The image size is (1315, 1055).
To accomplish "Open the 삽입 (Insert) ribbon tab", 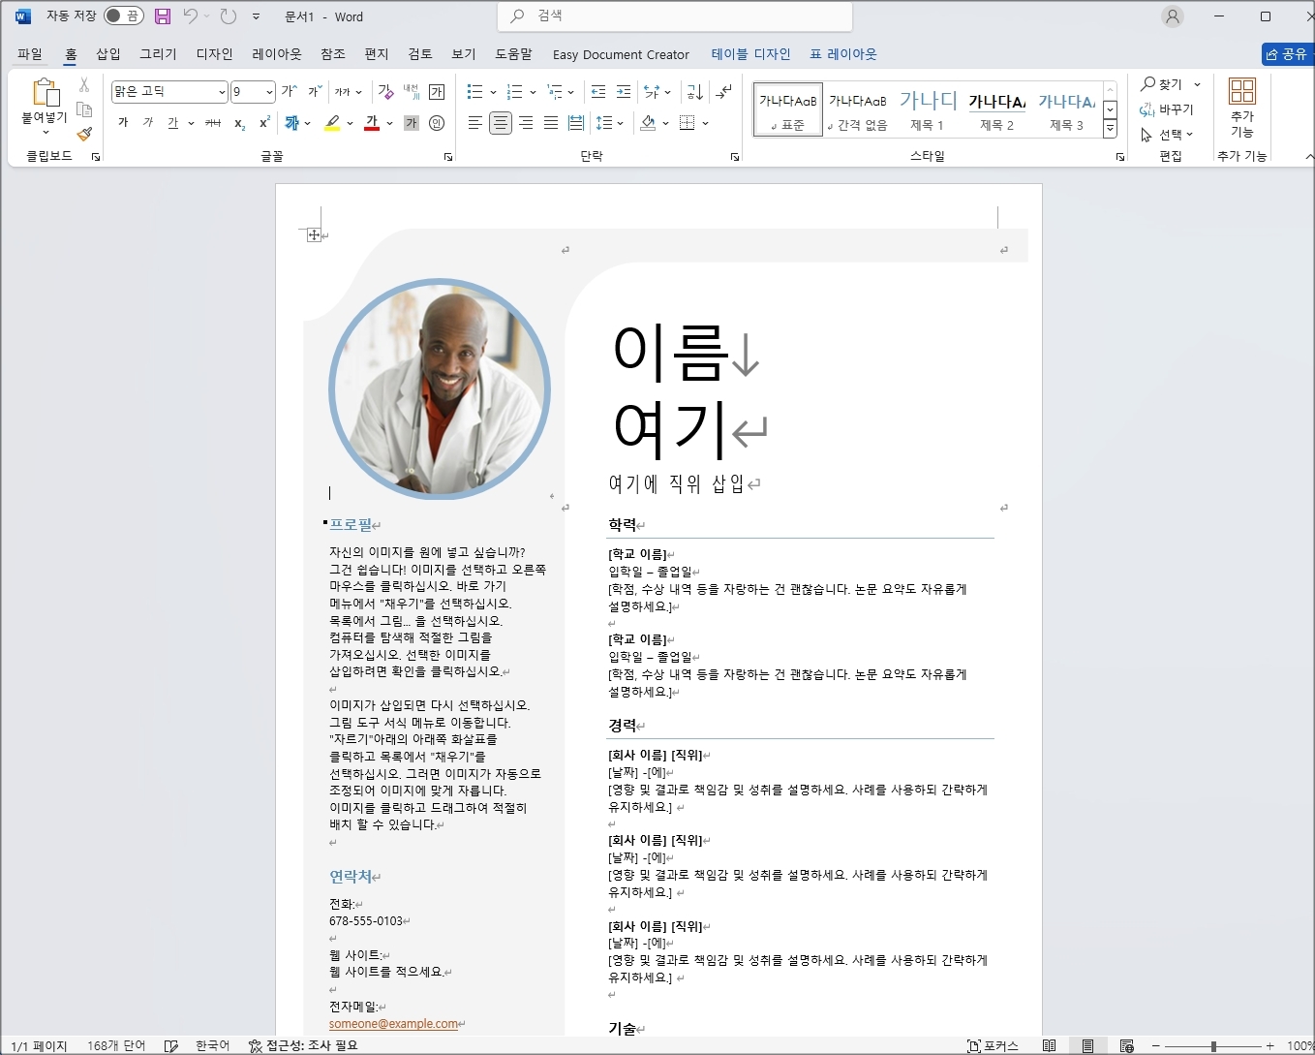I will [x=108, y=54].
